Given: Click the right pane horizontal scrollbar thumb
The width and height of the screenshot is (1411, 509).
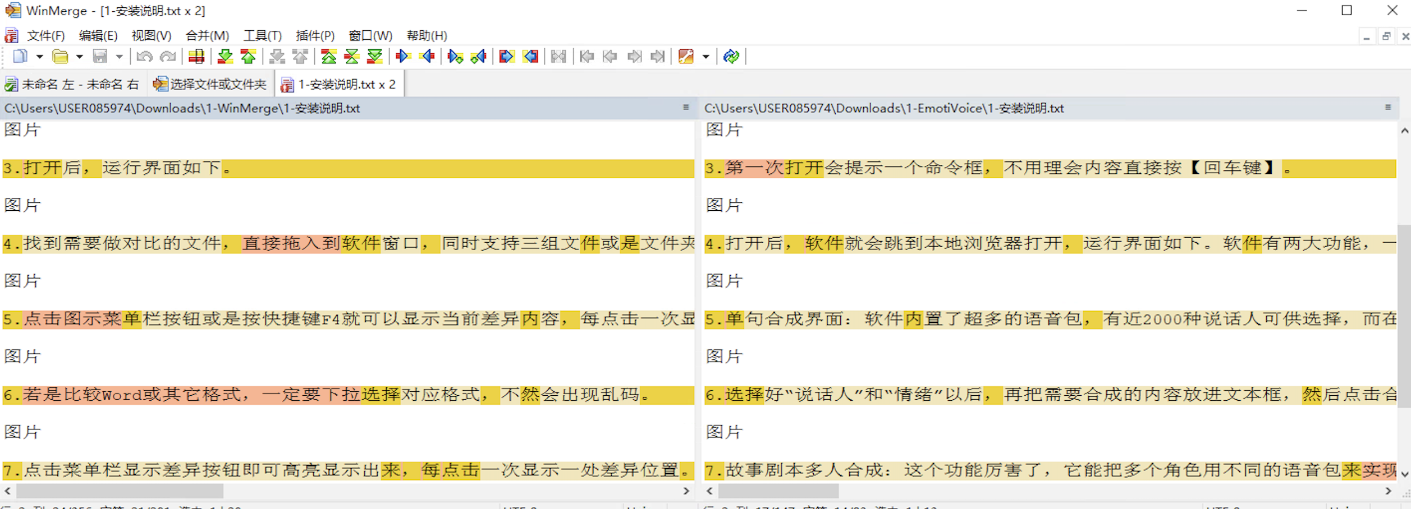Looking at the screenshot, I should click(778, 491).
